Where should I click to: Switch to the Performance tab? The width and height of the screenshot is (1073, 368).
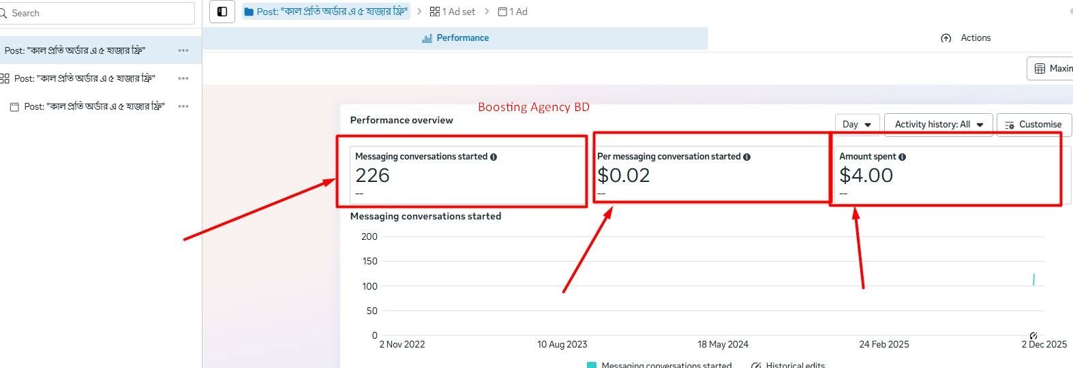coord(455,38)
